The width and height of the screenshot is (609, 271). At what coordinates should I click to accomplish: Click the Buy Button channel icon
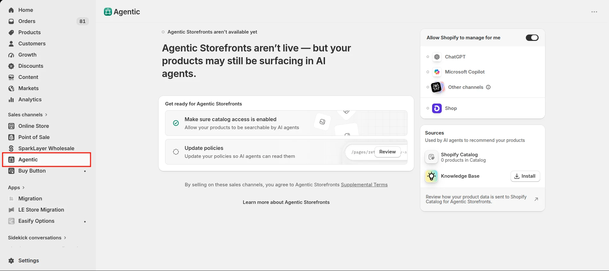click(x=11, y=171)
